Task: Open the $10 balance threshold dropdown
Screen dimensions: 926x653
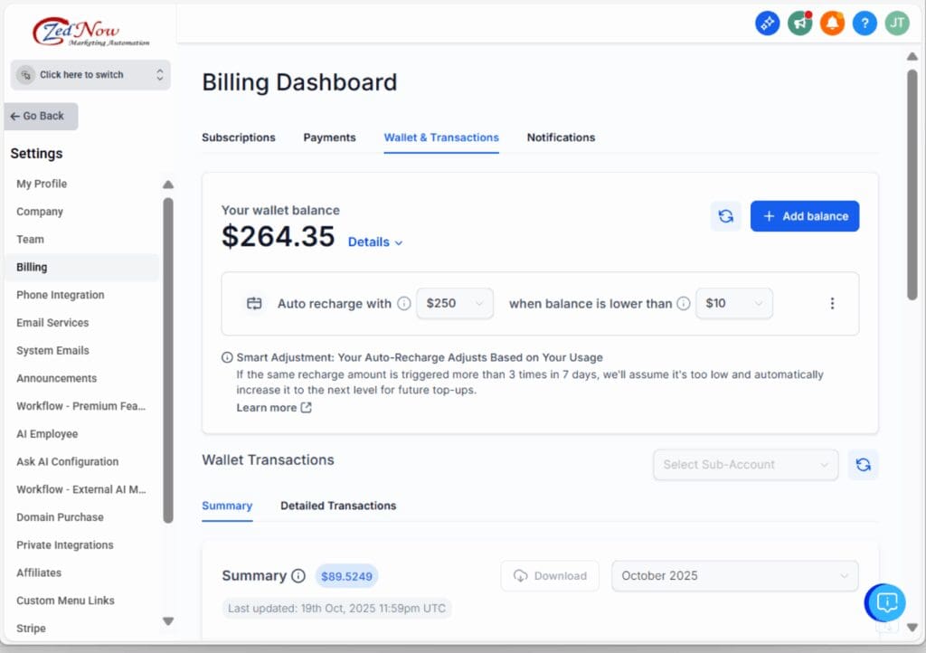Action: [734, 304]
